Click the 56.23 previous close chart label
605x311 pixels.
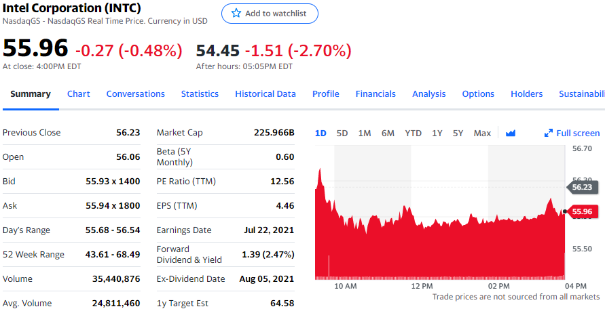click(582, 187)
